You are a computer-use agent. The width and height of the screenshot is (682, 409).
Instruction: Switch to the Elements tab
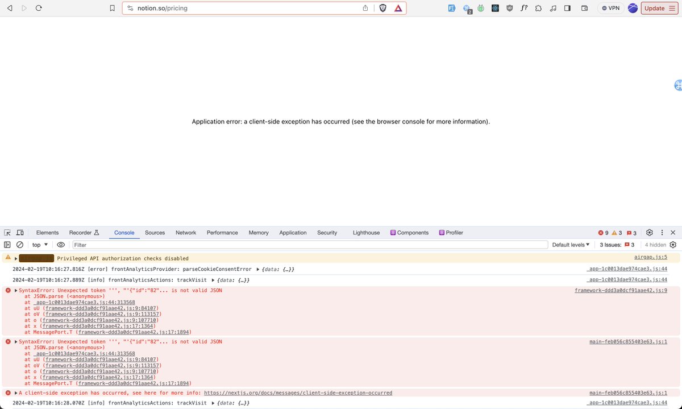(x=47, y=232)
